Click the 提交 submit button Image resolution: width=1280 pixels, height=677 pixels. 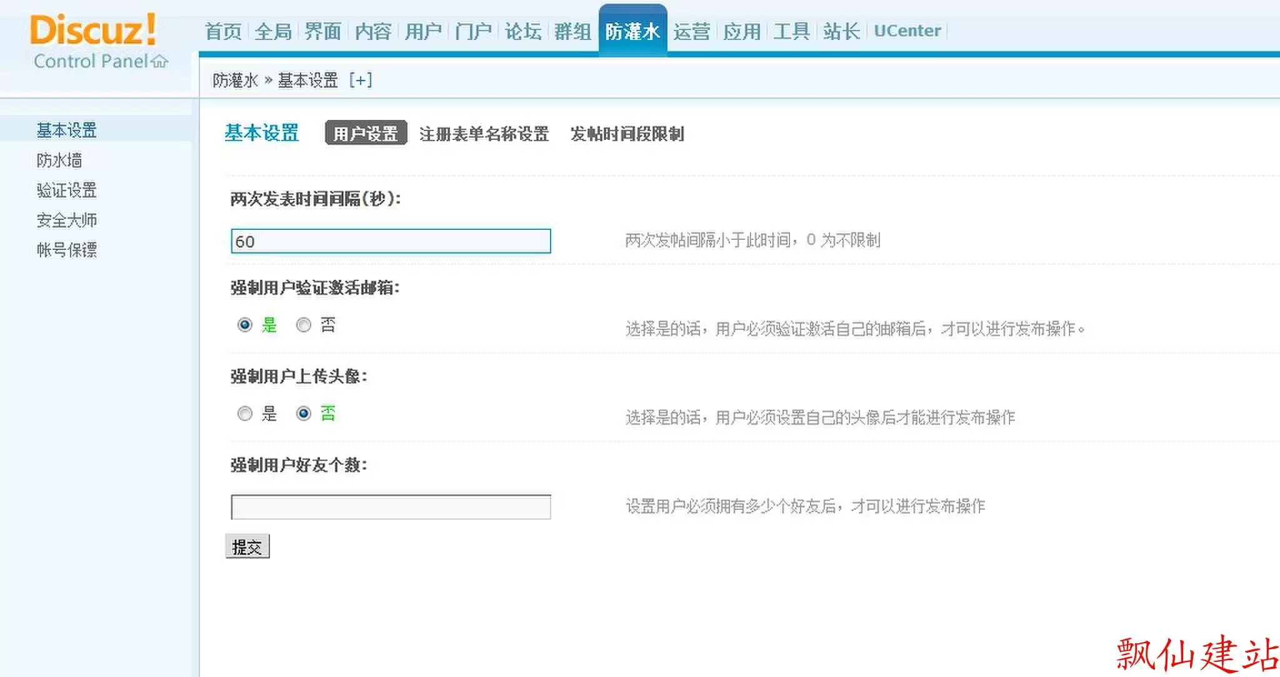pyautogui.click(x=247, y=546)
